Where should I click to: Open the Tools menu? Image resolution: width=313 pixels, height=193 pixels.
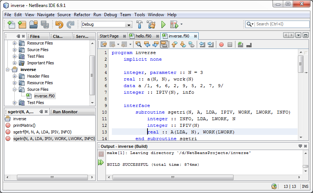(x=139, y=15)
